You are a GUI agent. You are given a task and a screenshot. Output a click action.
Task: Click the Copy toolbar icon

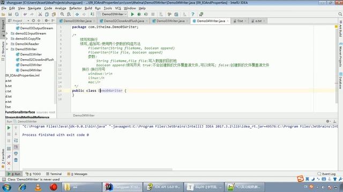tap(47, 14)
